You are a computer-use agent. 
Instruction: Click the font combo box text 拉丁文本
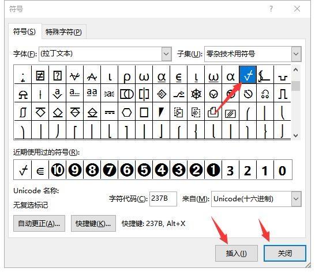coord(57,53)
